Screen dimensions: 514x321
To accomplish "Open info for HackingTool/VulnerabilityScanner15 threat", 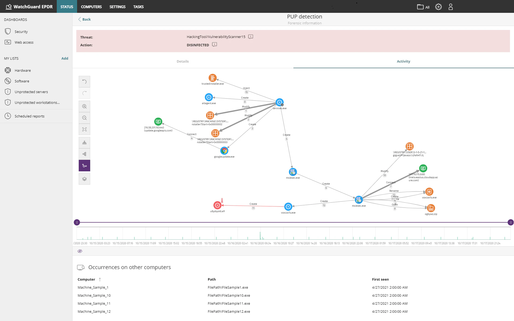I will tap(251, 37).
